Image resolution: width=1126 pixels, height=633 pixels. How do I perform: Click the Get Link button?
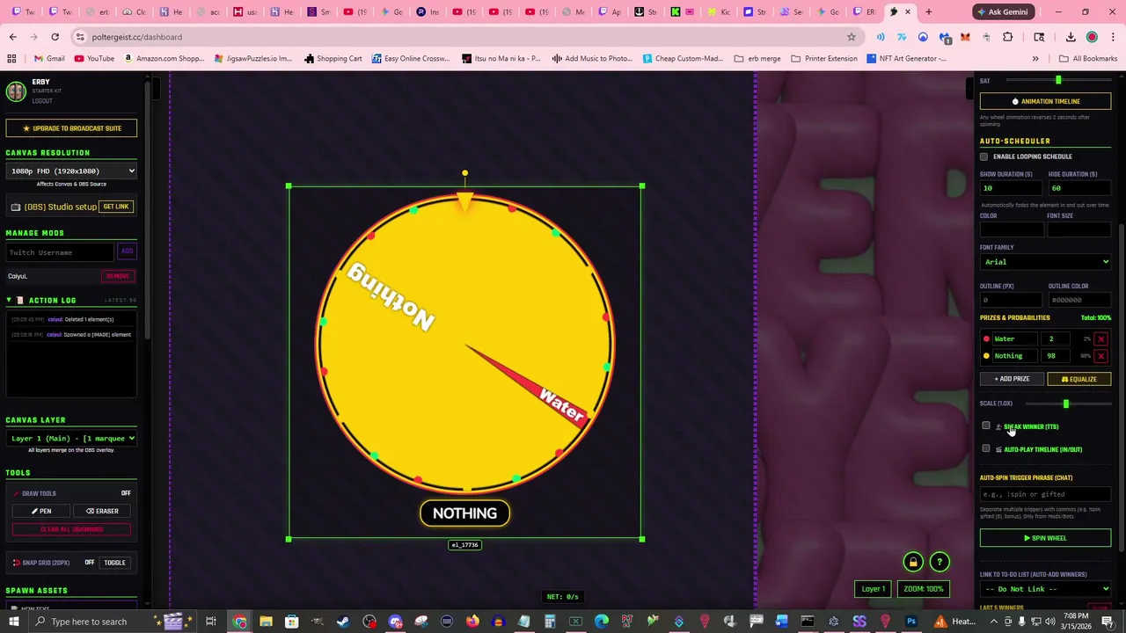pyautogui.click(x=116, y=207)
